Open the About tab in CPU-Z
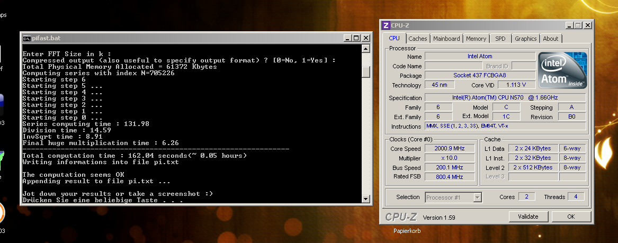Screen dimensions: 618x243 pos(551,39)
